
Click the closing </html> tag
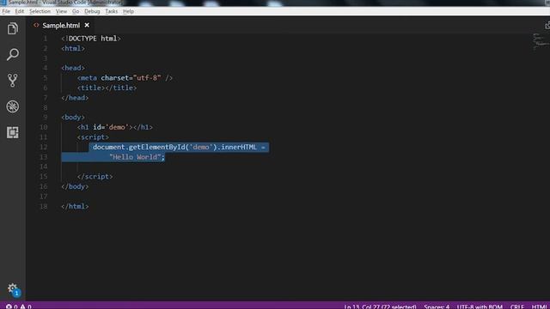pyautogui.click(x=75, y=206)
